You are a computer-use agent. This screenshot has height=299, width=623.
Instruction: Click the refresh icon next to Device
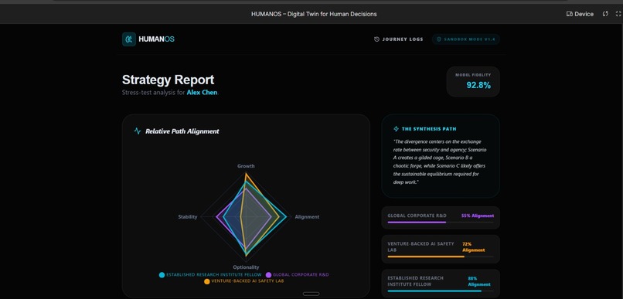pyautogui.click(x=605, y=14)
